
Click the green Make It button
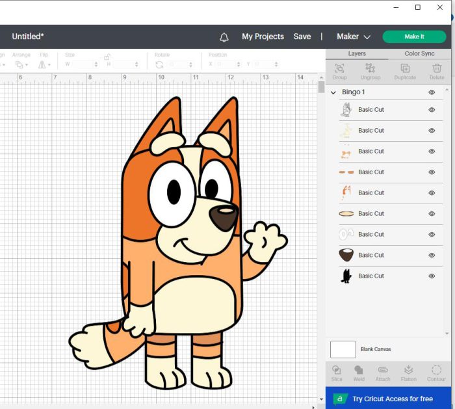click(414, 36)
